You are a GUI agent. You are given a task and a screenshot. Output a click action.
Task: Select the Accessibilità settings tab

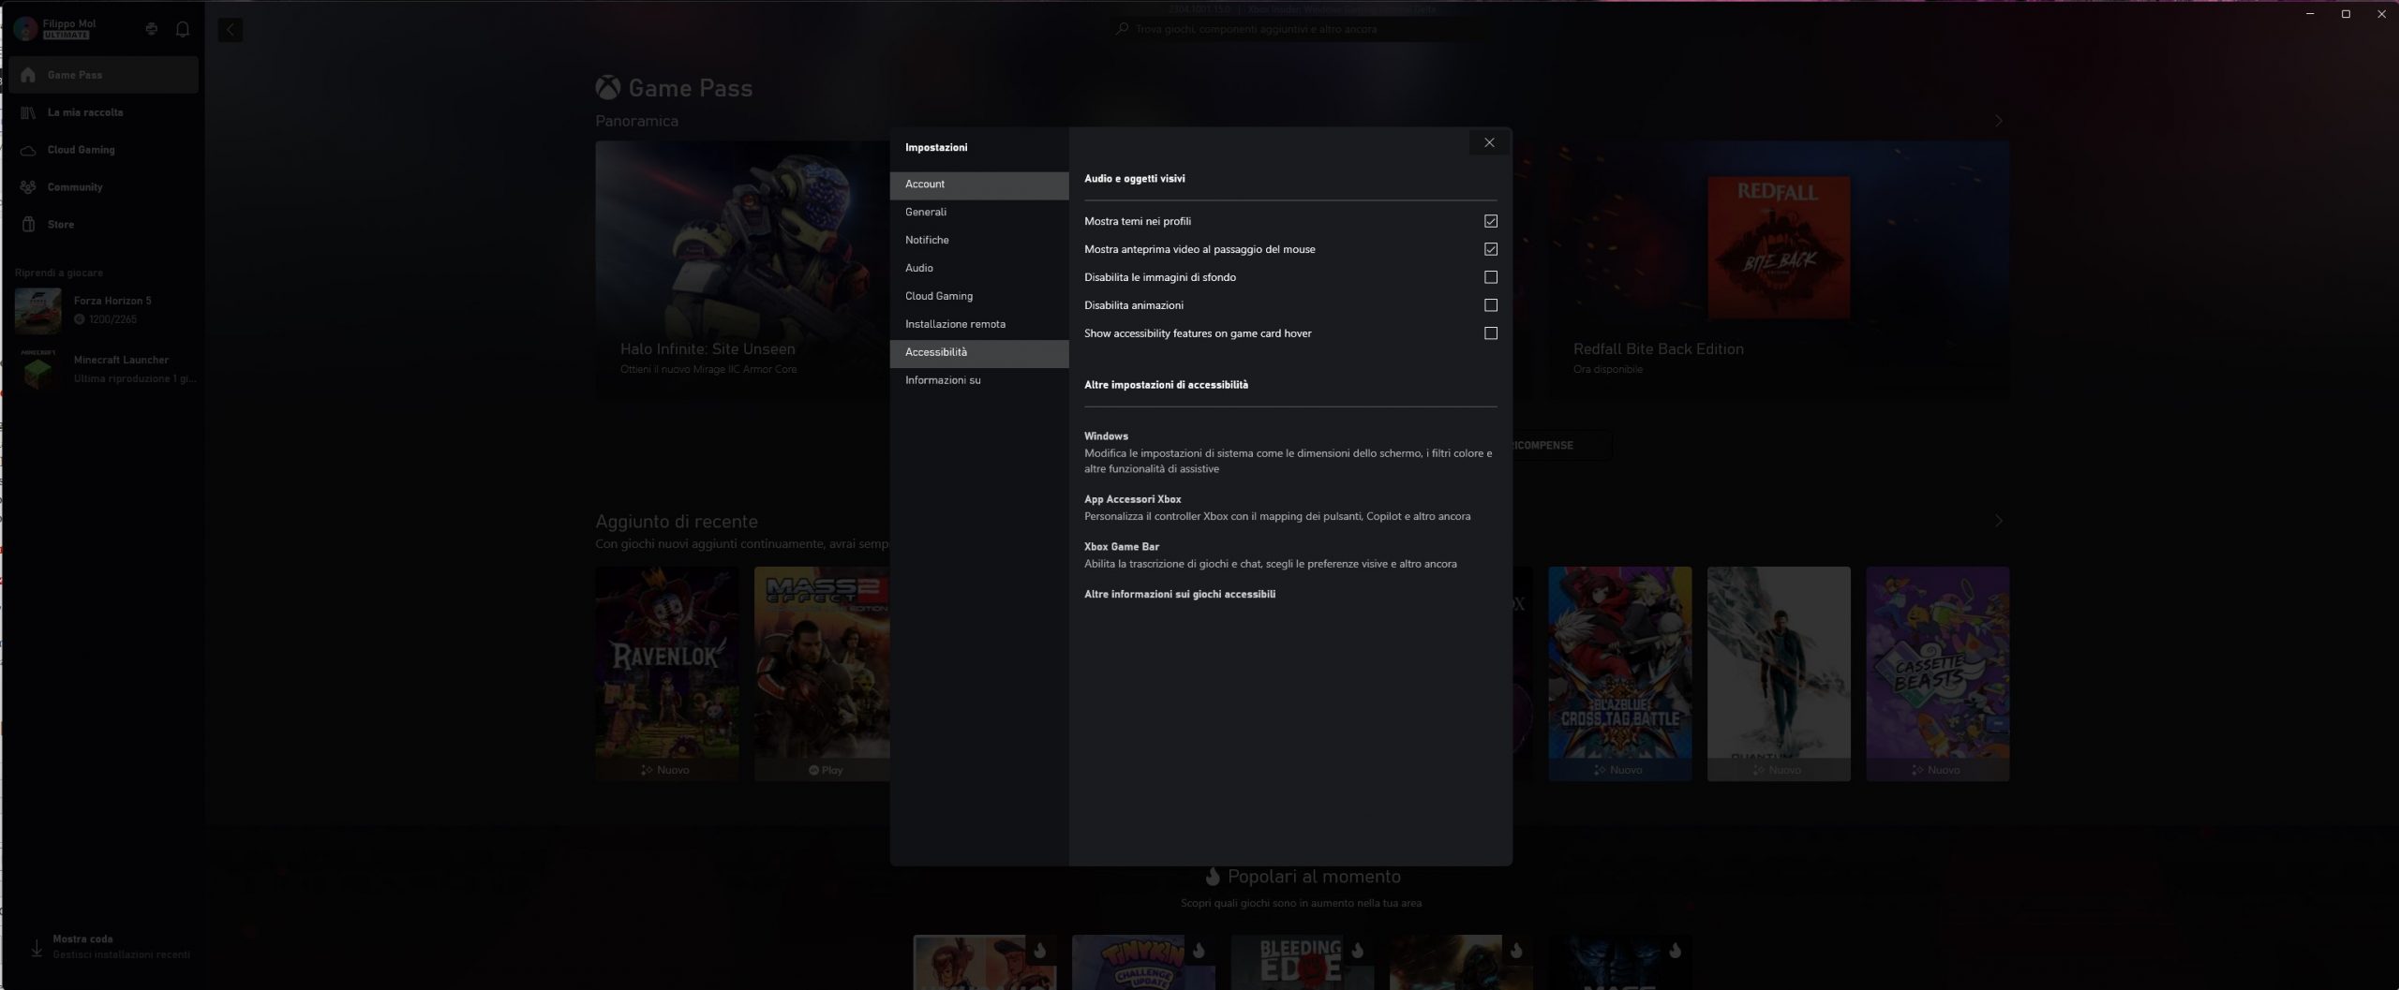[x=979, y=353]
